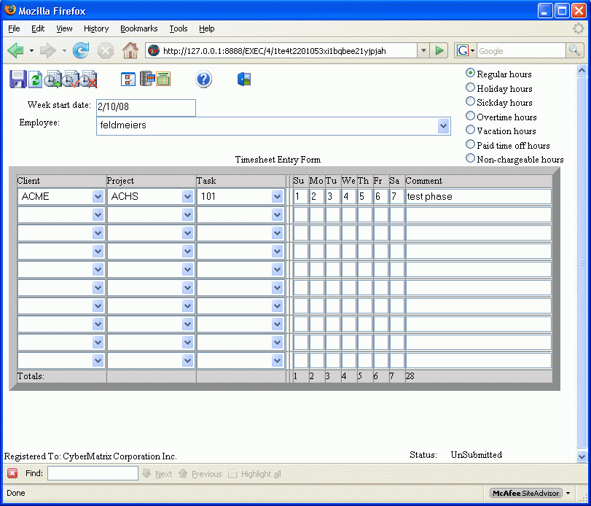Select Non-chargeable hours radio button

470,158
